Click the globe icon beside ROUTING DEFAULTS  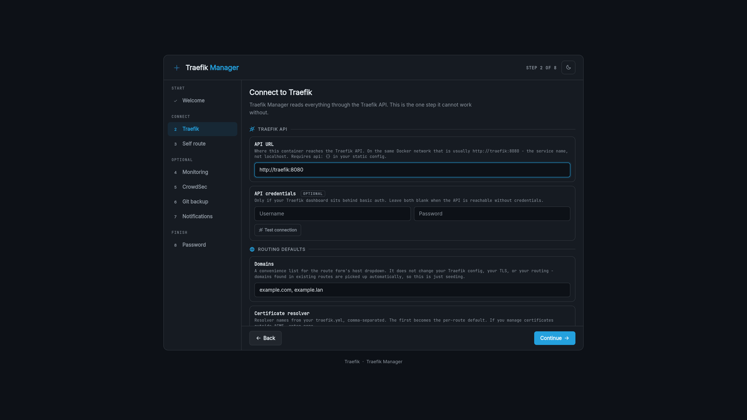point(252,249)
